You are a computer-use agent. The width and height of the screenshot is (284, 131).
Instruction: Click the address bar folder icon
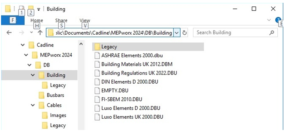(x=51, y=33)
